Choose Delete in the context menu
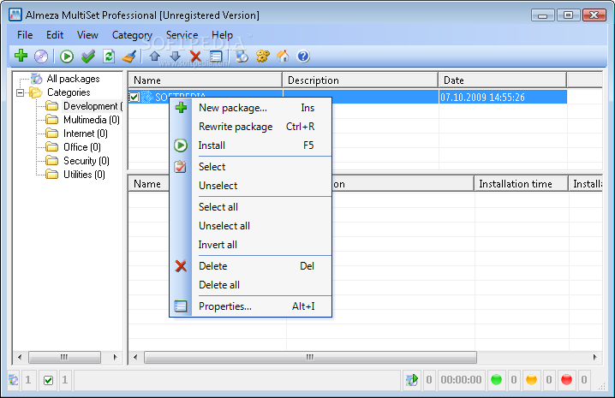Screen dimensions: 615x398 [251, 266]
